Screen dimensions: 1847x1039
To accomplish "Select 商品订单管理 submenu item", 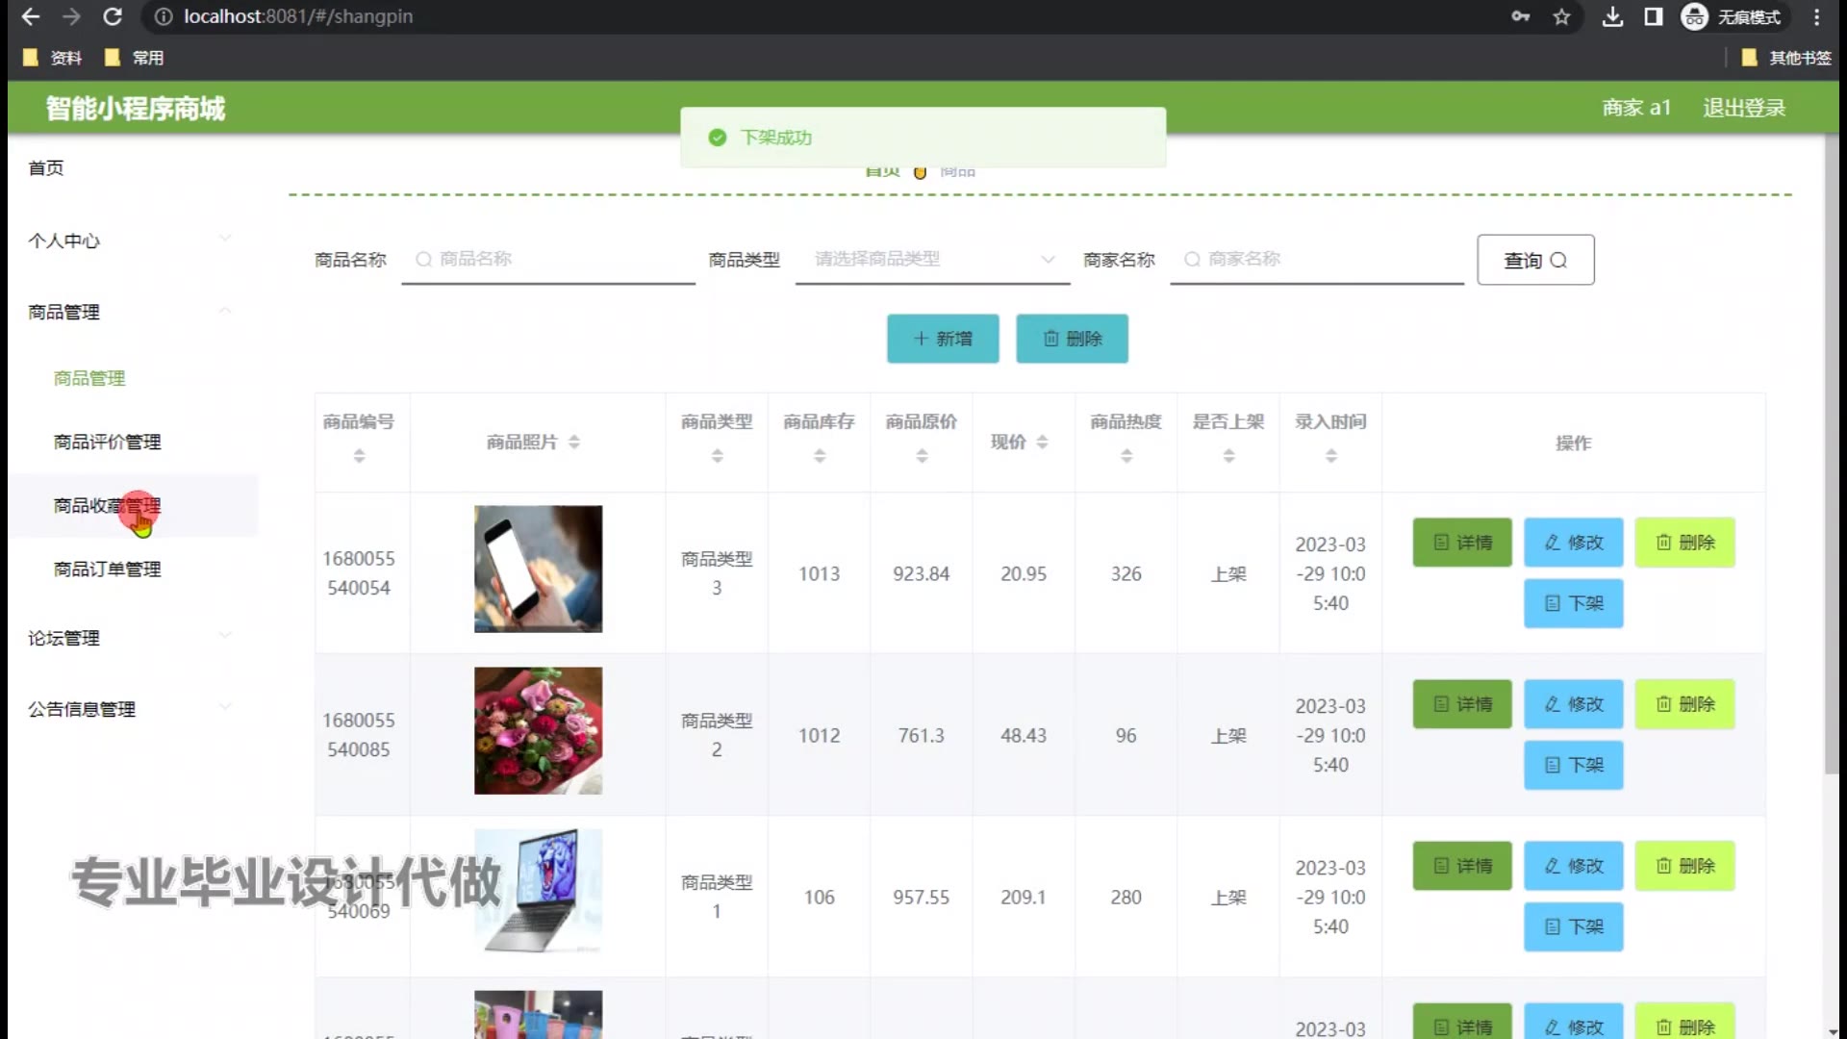I will coord(108,569).
